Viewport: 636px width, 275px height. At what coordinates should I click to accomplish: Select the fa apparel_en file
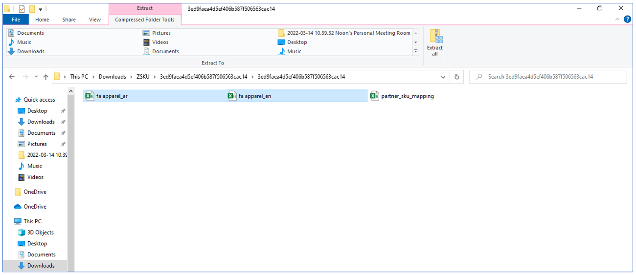point(254,96)
